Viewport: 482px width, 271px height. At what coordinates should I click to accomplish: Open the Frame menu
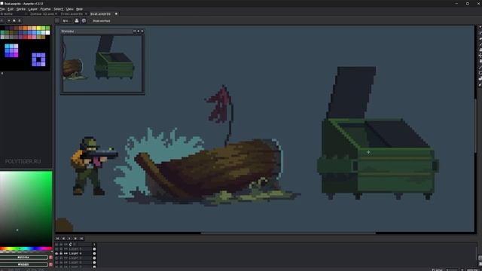pos(45,9)
